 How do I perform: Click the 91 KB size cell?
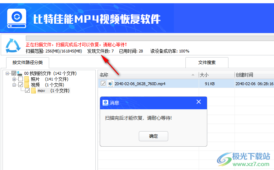(210, 84)
